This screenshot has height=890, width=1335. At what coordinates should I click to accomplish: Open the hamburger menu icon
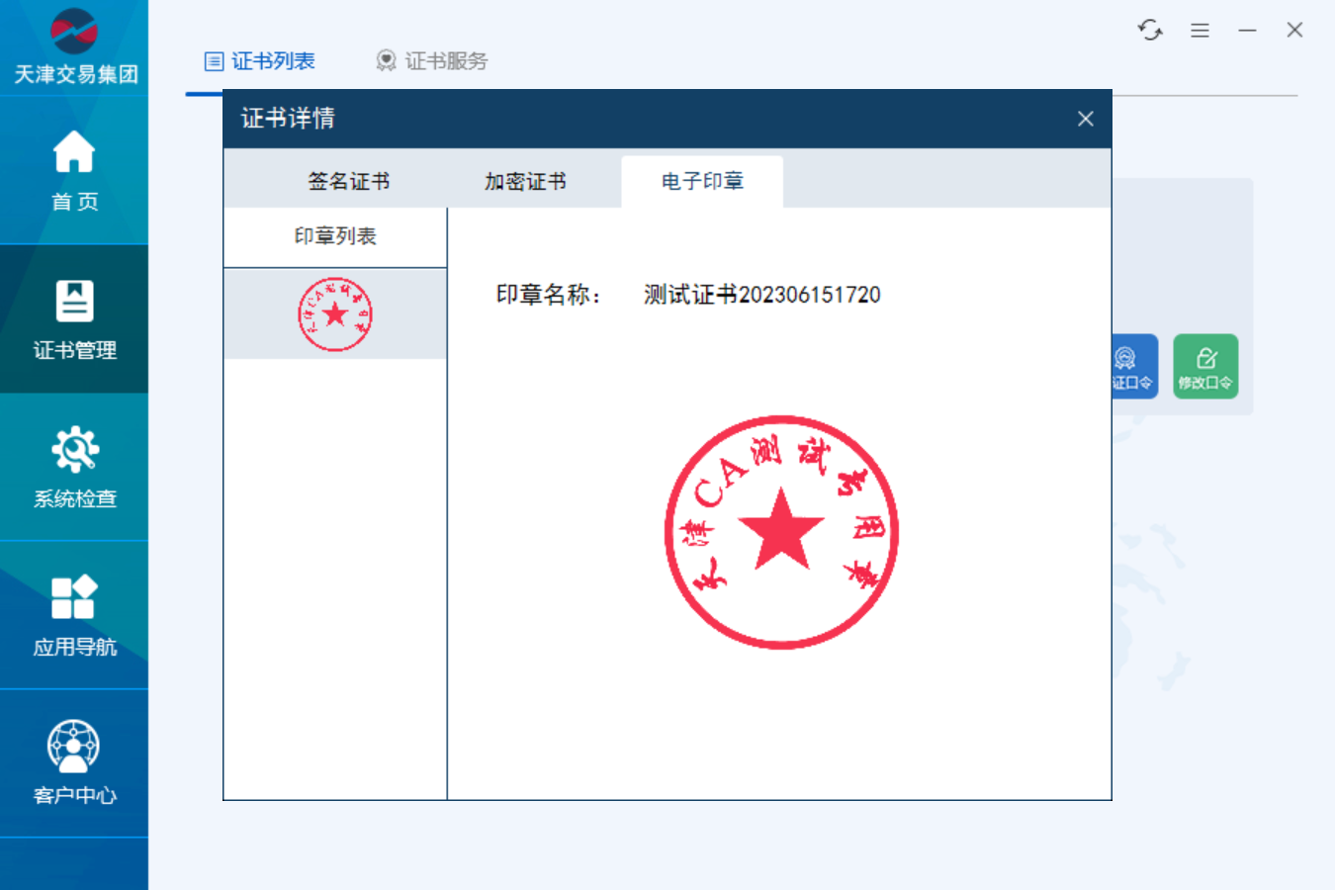coord(1200,31)
